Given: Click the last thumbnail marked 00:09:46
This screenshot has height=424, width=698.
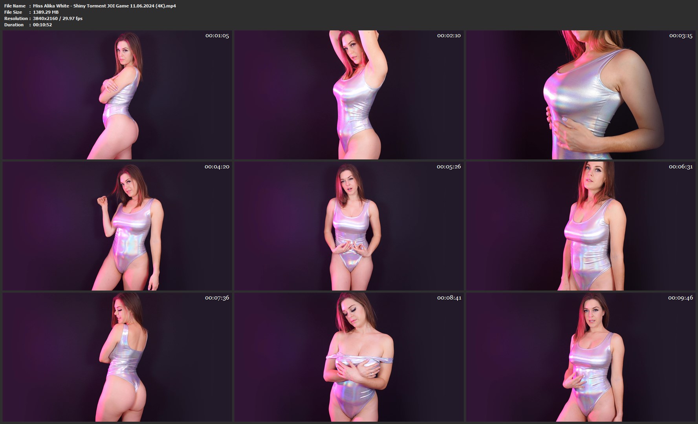Looking at the screenshot, I should pos(581,357).
